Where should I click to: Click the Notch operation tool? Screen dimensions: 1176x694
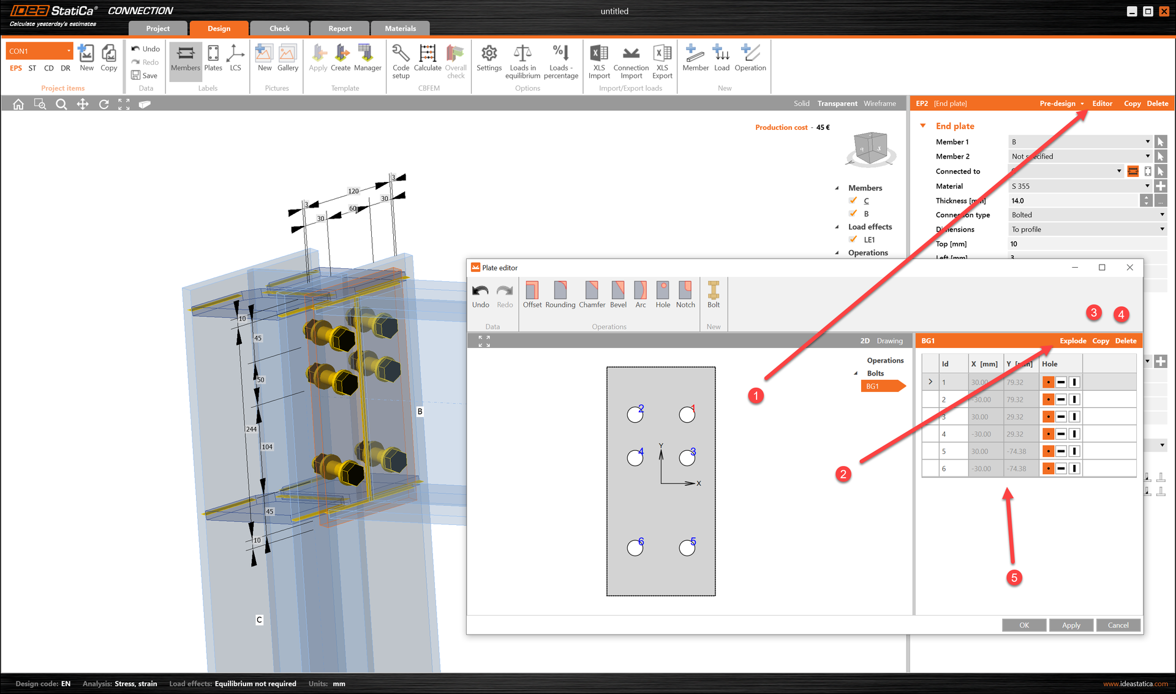click(685, 295)
